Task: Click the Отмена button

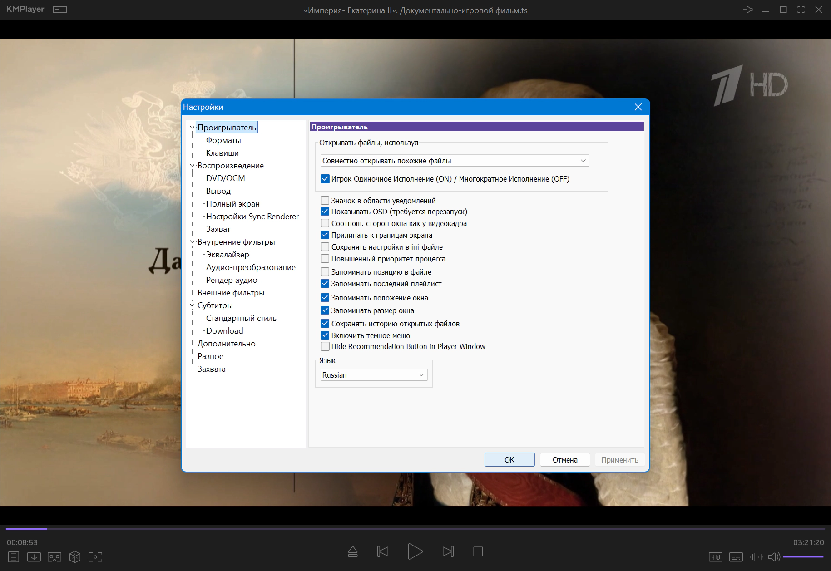Action: tap(565, 460)
